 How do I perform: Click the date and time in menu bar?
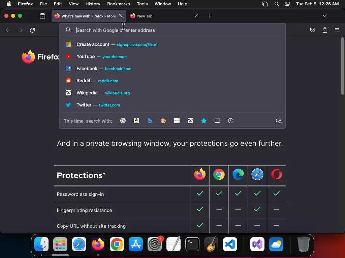point(317,4)
